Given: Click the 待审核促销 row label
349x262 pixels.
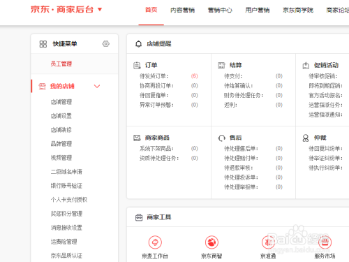Looking at the screenshot, I should [x=322, y=76].
